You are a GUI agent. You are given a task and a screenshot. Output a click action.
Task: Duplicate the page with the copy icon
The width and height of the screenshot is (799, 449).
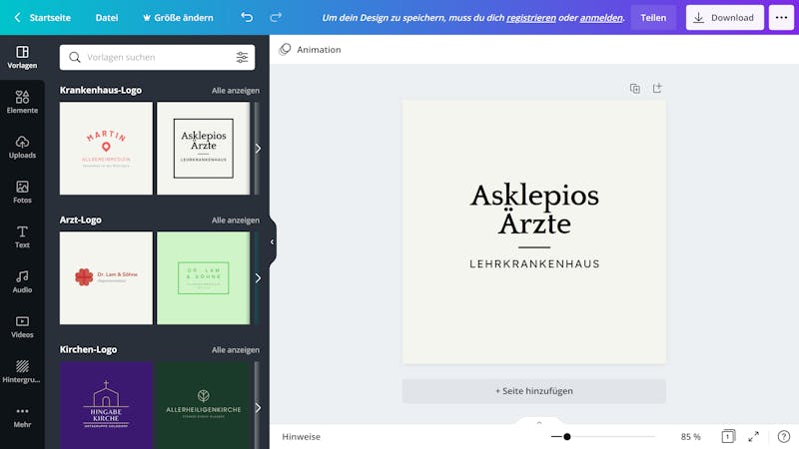click(635, 89)
